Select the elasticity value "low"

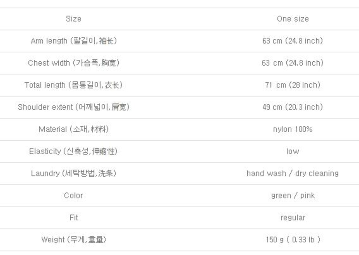[x=293, y=151]
